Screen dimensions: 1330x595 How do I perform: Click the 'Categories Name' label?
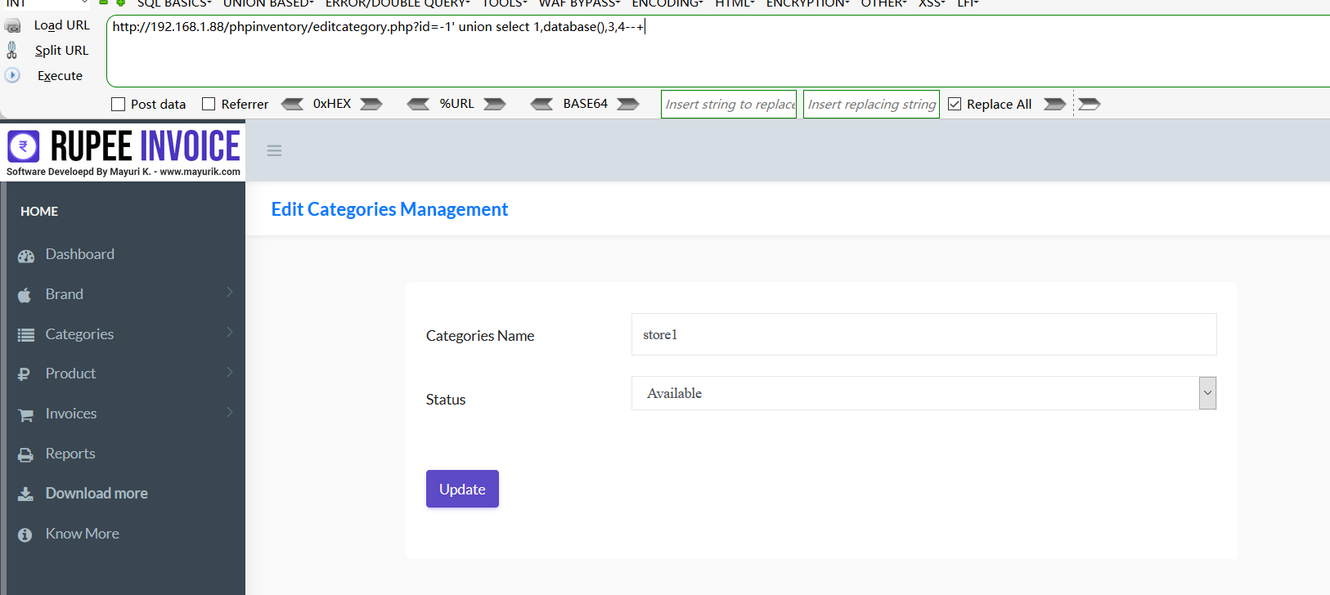pyautogui.click(x=480, y=336)
